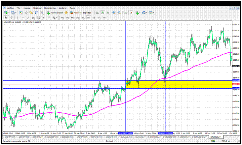Screen dimensions: 242x145
Task: Switch to candlestick chart display
Action: 102,13
